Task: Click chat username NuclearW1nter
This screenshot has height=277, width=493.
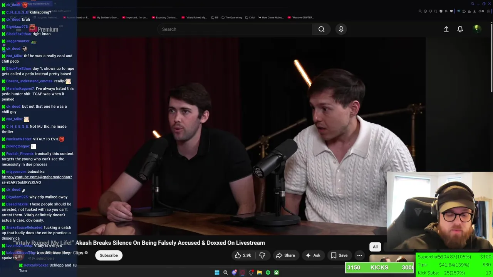Action: pyautogui.click(x=18, y=139)
